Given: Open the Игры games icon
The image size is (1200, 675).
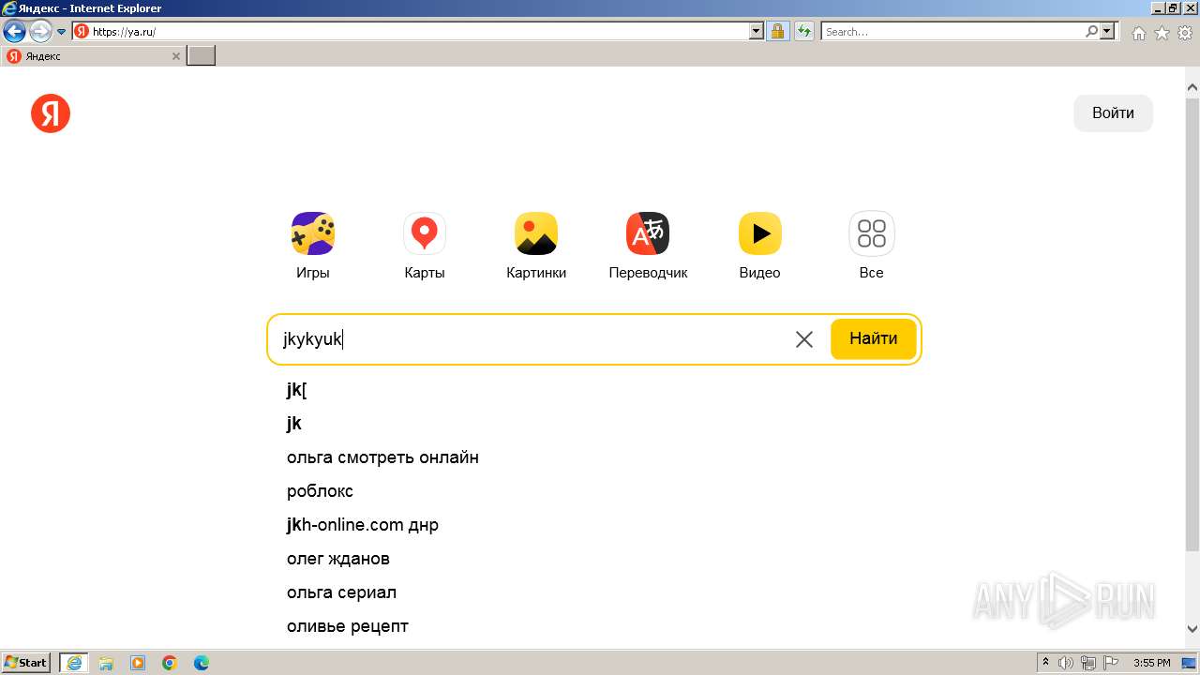Looking at the screenshot, I should click(x=313, y=233).
